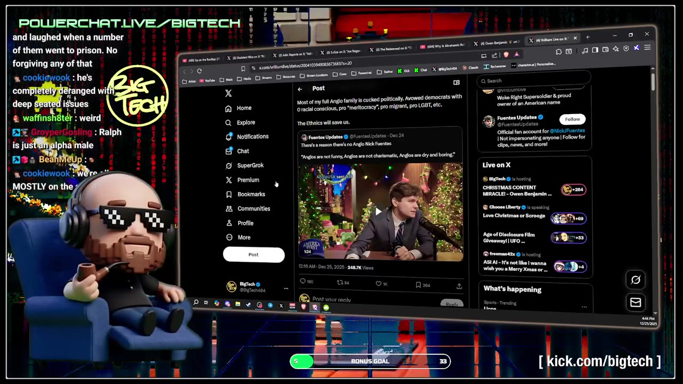The image size is (683, 384).
Task: Click the Bonus Goal progress bar
Action: pos(370,362)
